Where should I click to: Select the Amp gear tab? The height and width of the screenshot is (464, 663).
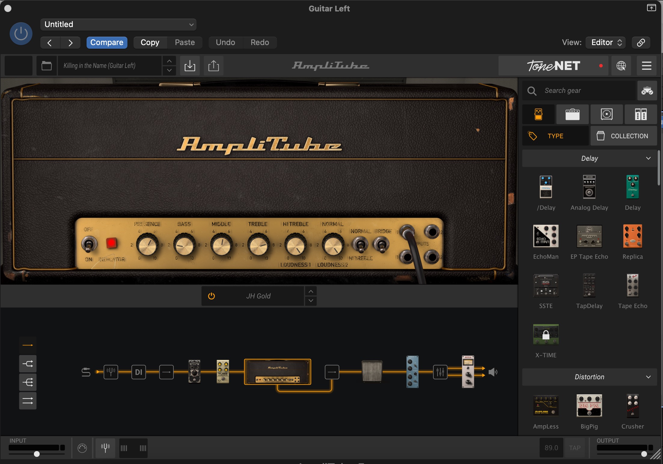click(573, 114)
